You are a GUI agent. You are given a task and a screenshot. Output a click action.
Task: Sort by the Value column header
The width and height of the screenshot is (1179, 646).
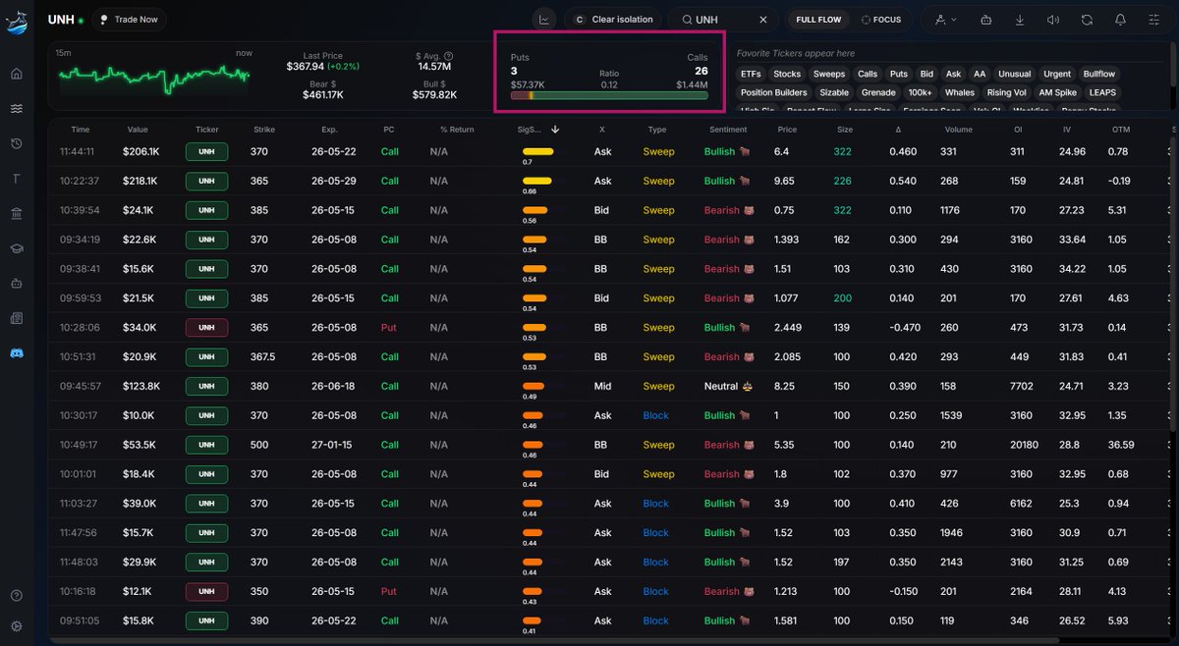(x=138, y=130)
